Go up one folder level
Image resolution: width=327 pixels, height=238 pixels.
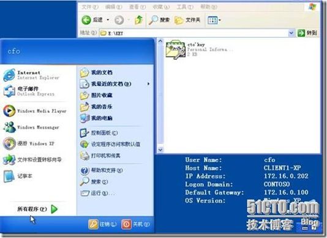point(138,20)
